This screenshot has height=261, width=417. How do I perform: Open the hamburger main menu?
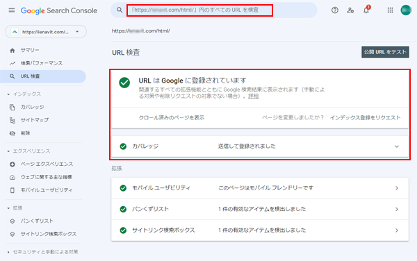(x=12, y=10)
